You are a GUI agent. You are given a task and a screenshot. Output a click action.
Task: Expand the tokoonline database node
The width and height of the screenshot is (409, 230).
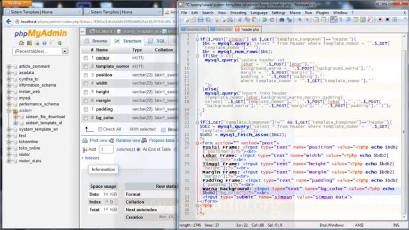coord(9,142)
